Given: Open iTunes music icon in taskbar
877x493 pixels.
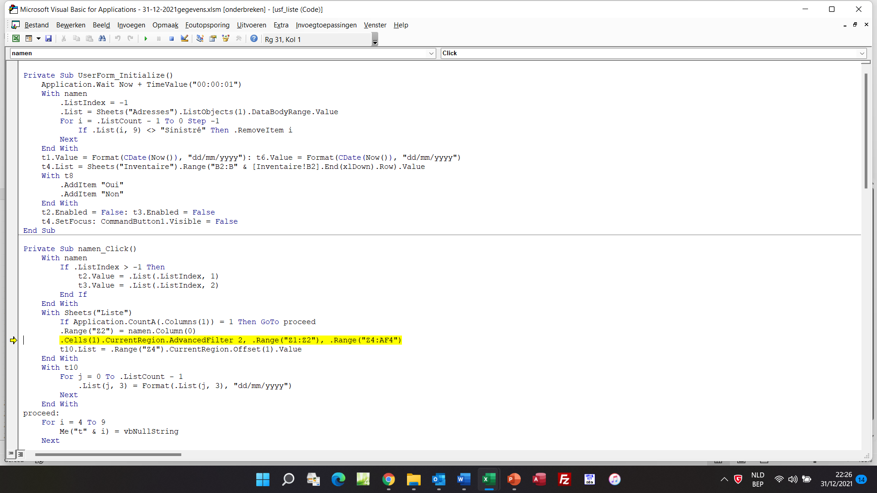Looking at the screenshot, I should click(615, 479).
